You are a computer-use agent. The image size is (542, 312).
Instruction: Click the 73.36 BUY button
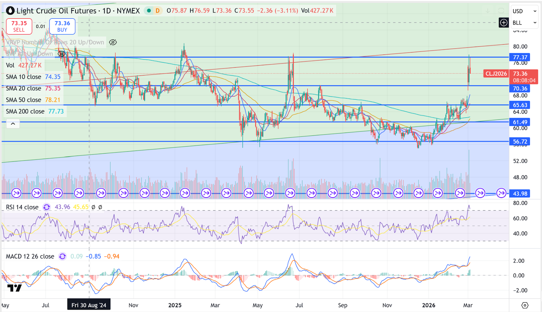point(62,26)
